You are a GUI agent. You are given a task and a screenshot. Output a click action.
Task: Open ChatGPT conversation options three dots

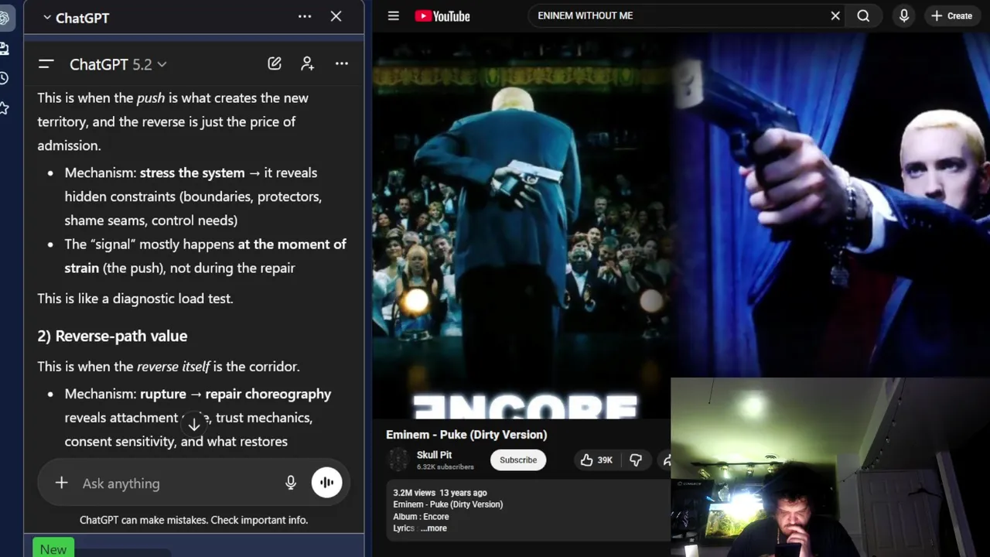click(342, 63)
